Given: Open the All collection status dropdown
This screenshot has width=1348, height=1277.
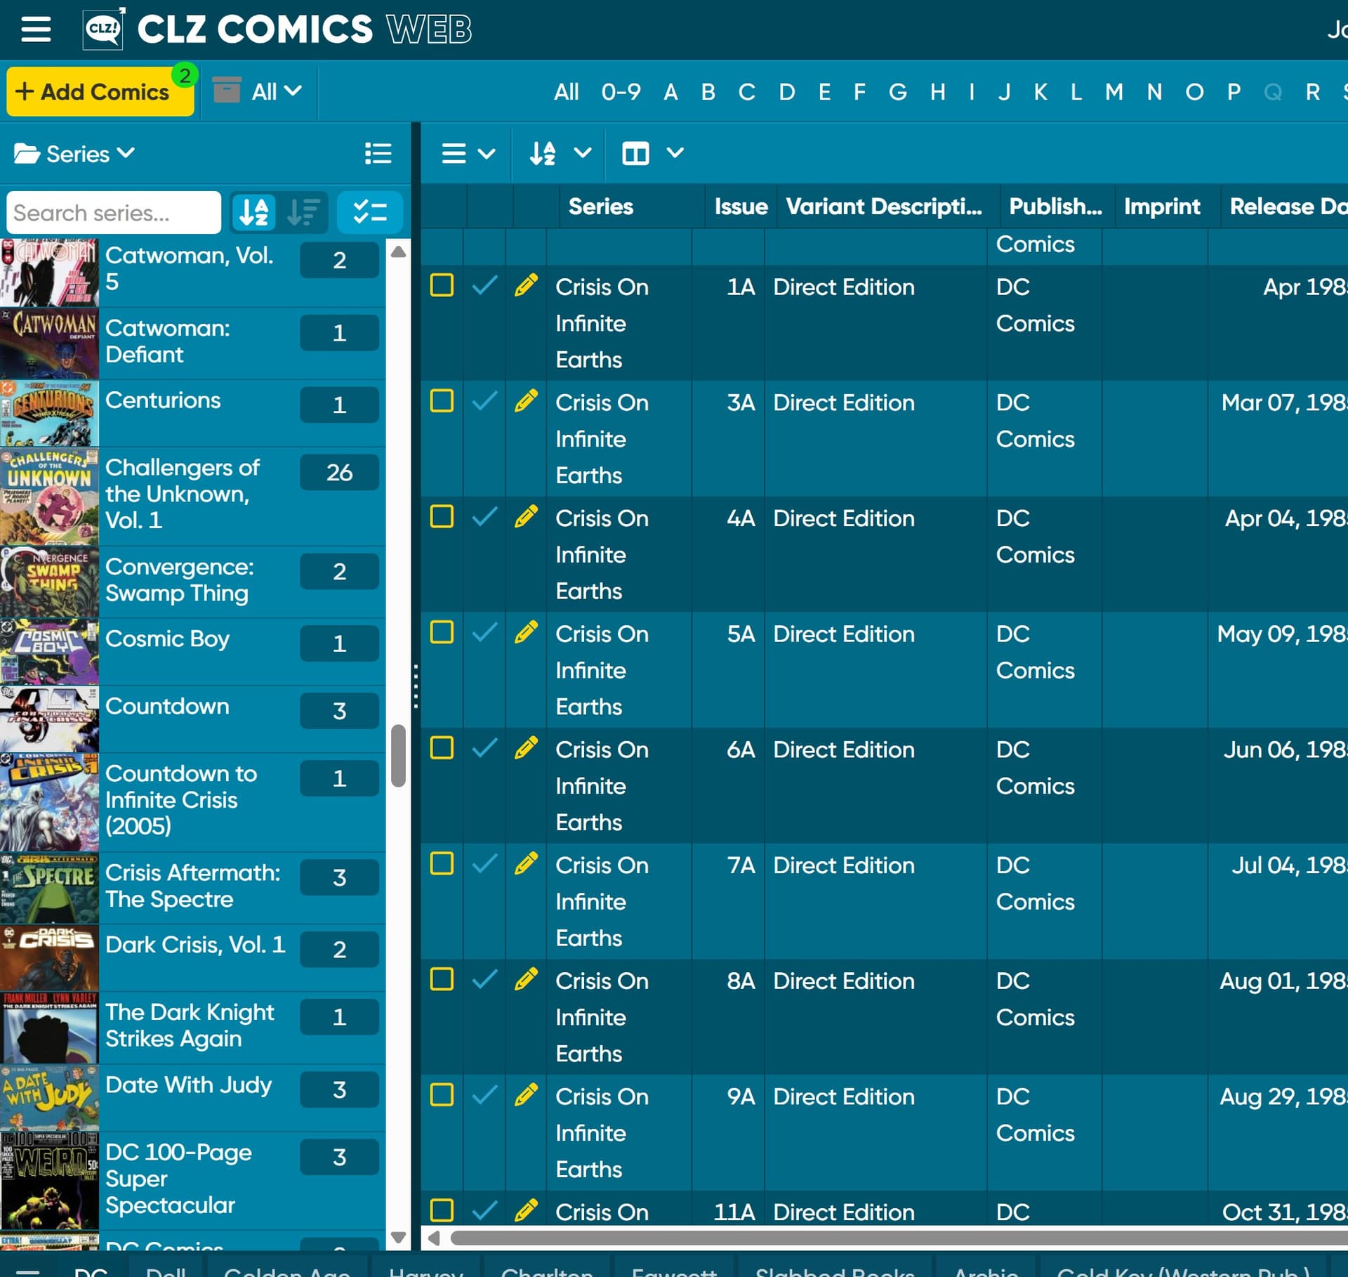Looking at the screenshot, I should tap(275, 92).
